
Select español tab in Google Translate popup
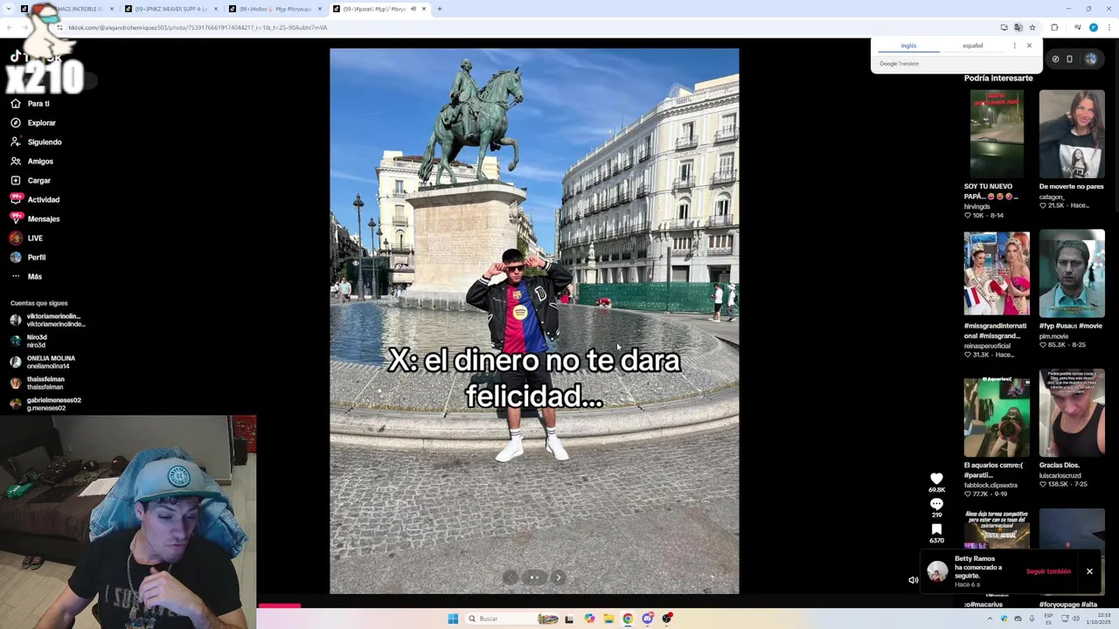pos(972,45)
